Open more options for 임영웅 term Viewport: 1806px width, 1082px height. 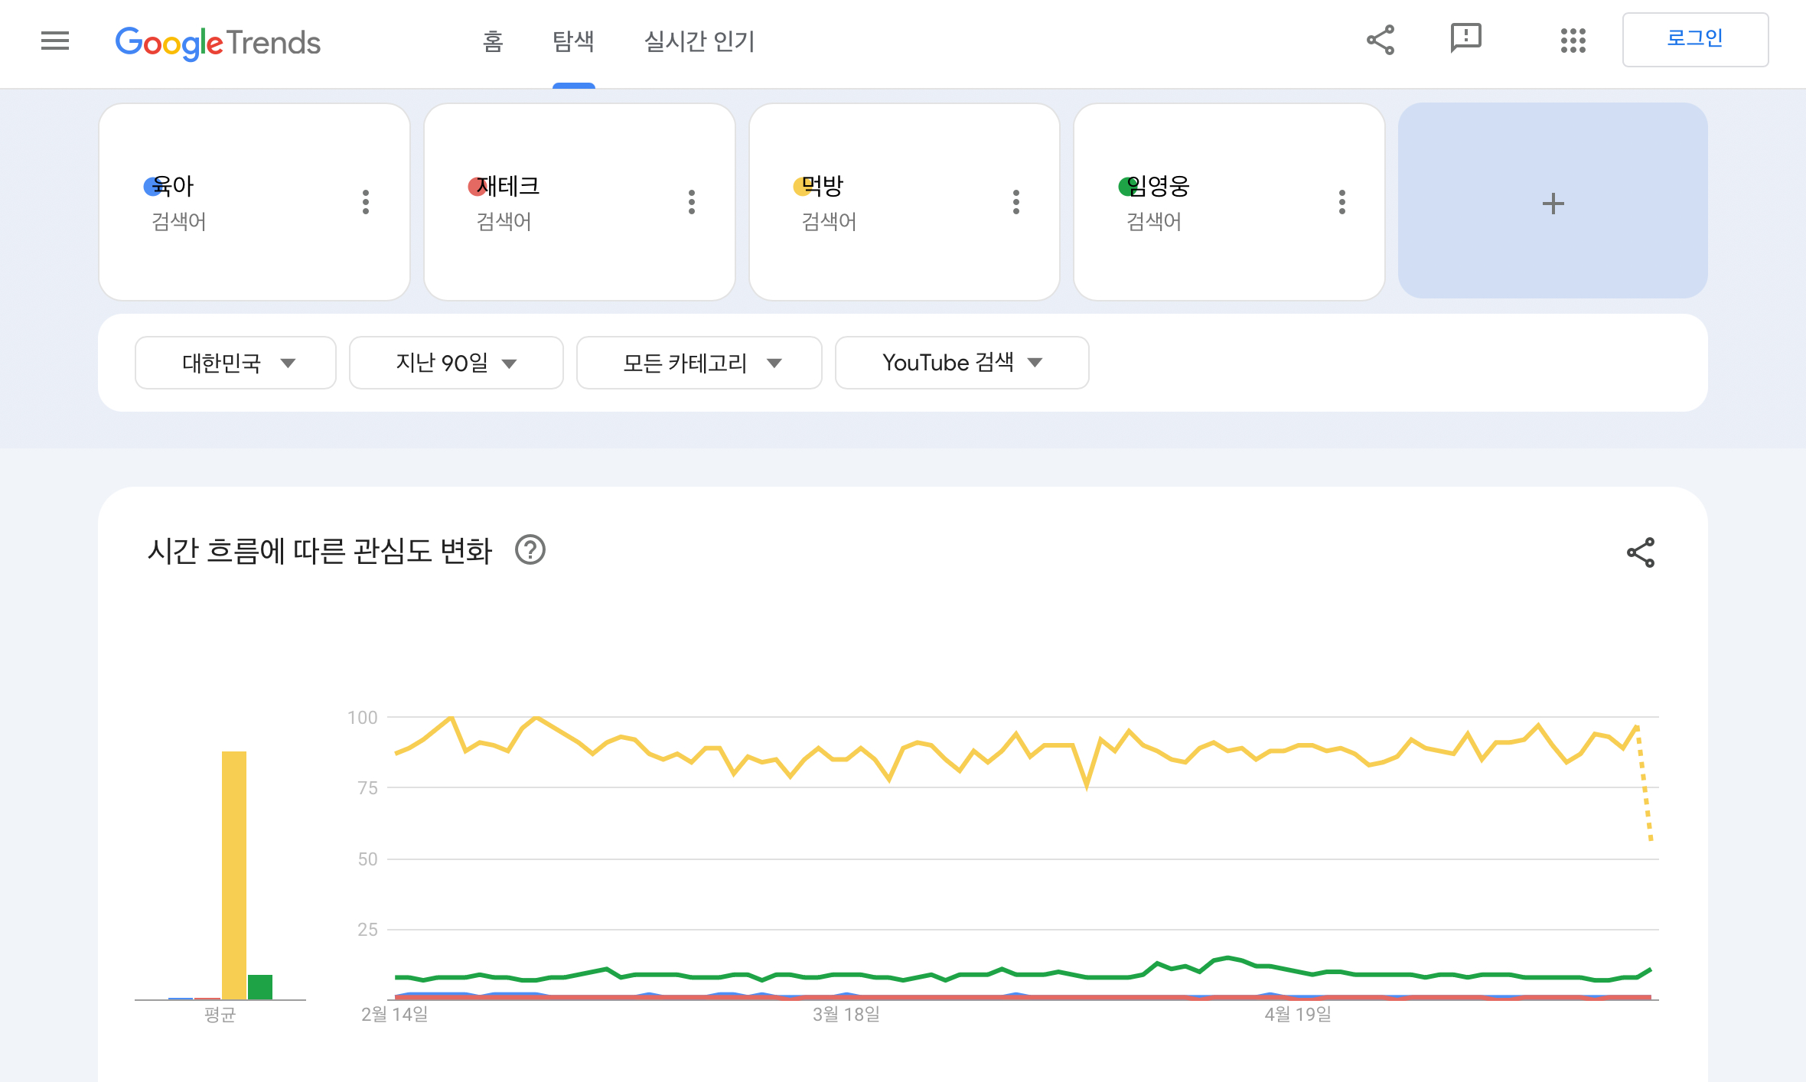(x=1342, y=202)
